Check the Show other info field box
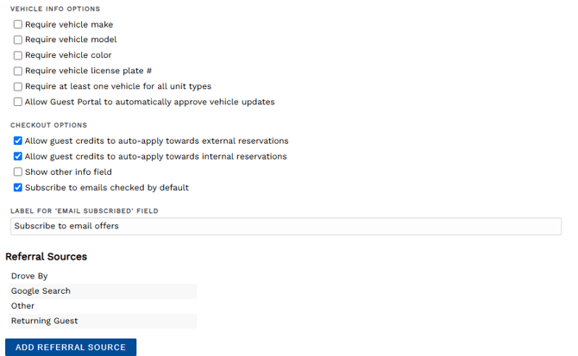Image resolution: width=578 pixels, height=356 pixels. 18,172
